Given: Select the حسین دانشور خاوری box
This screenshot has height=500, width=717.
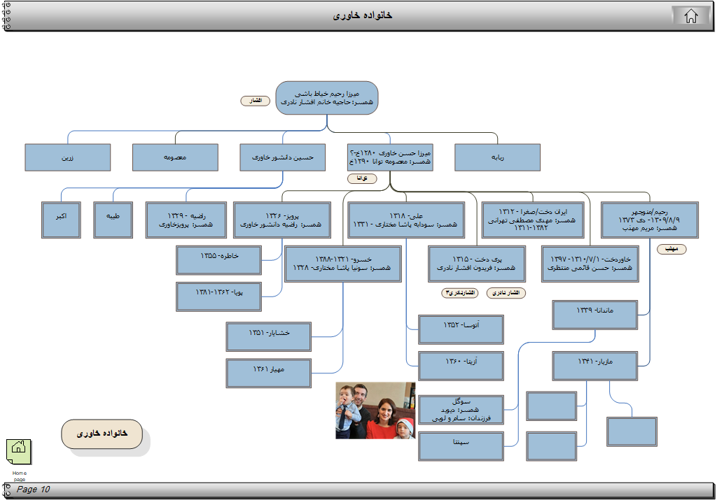Looking at the screenshot, I should (283, 157).
